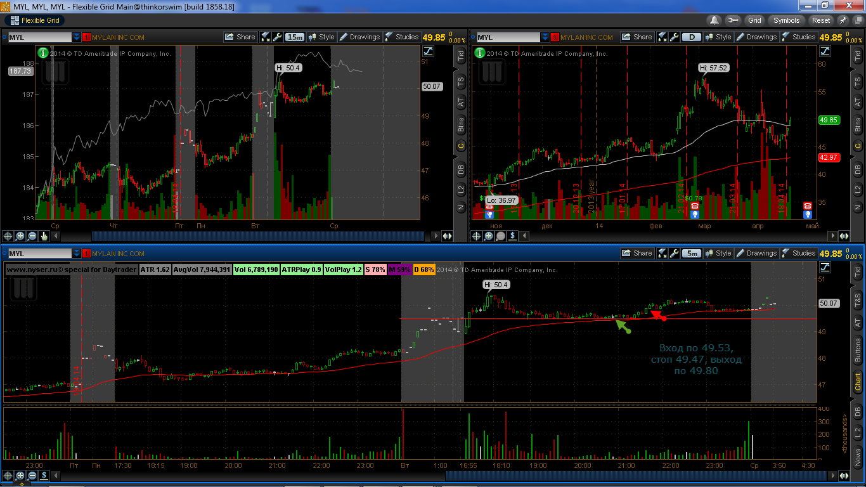The width and height of the screenshot is (866, 487).
Task: Click the maximize-cell arrows icon on 15m chart
Action: (266, 37)
